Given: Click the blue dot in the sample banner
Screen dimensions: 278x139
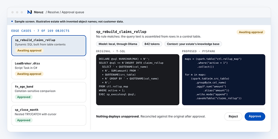Looking at the screenshot, I should click(12, 21).
